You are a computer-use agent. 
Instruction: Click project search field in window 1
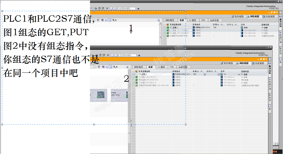pyautogui.click(x=127, y=9)
